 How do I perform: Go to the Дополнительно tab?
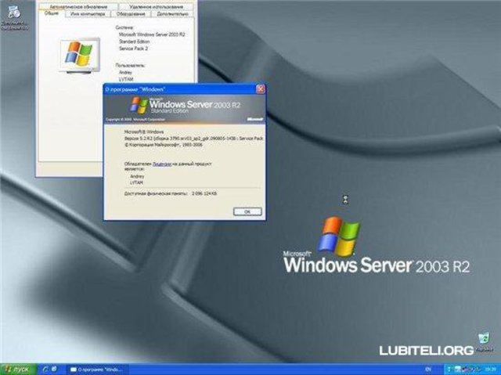(172, 14)
